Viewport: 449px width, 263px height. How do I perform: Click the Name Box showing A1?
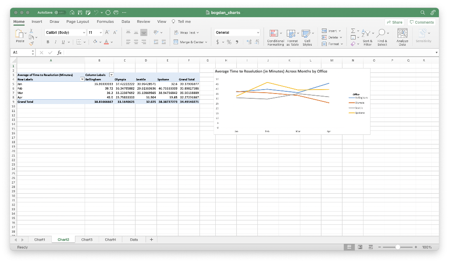(x=22, y=53)
